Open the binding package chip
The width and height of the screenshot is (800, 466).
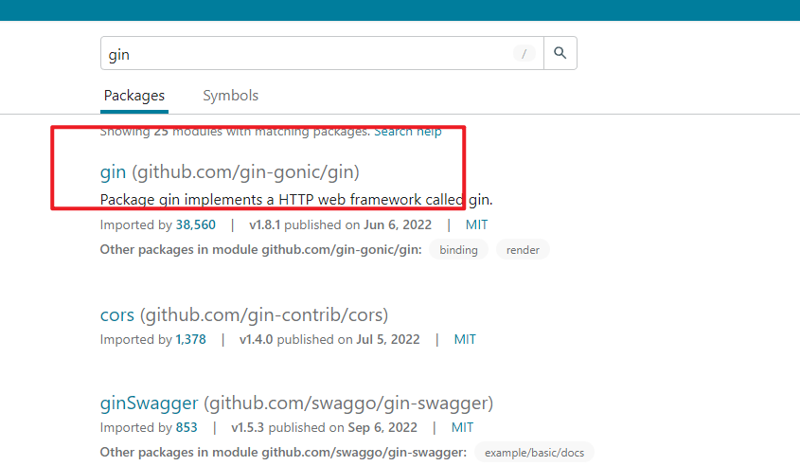458,250
